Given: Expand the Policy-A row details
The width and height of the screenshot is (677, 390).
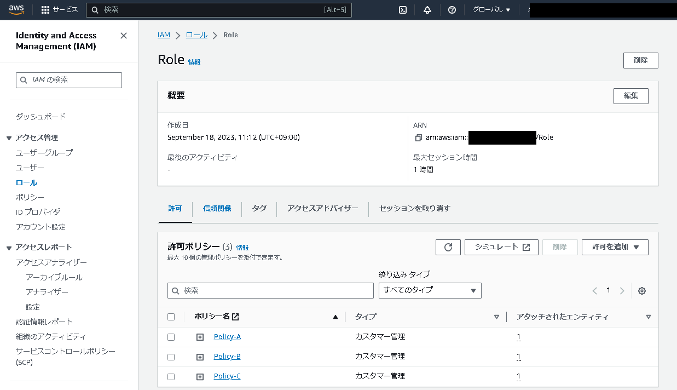Looking at the screenshot, I should point(200,337).
